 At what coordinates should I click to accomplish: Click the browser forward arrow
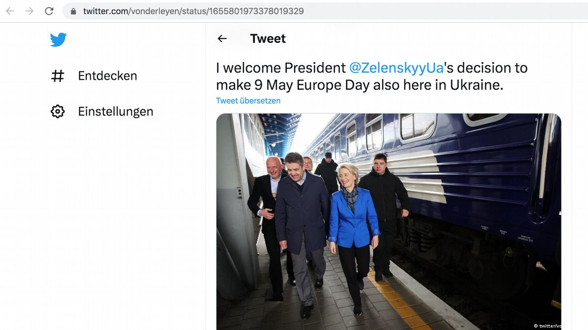click(x=29, y=11)
